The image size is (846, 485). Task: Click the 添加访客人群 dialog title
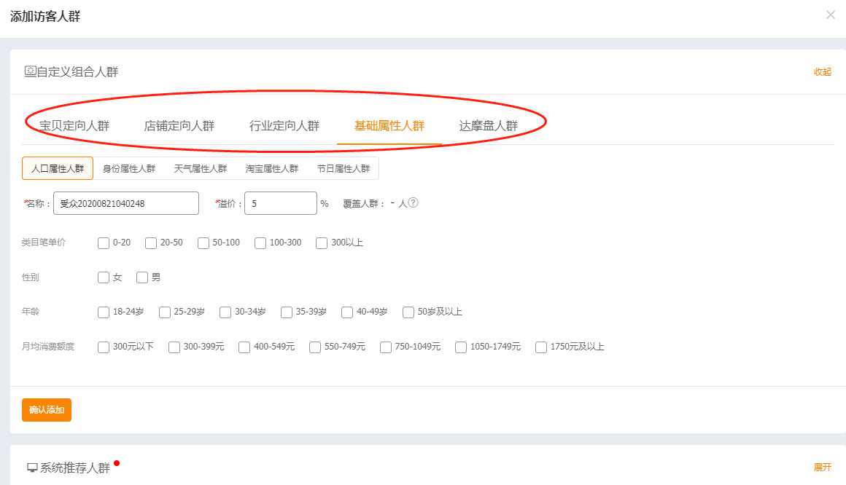click(x=45, y=17)
